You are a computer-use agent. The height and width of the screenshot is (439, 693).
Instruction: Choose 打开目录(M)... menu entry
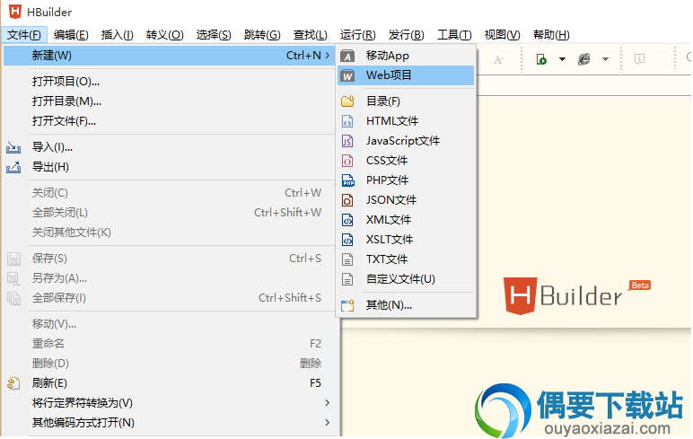pos(170,101)
